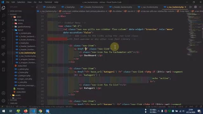Open the Explorer view in the activity bar
The width and height of the screenshot is (203, 114).
click(3, 8)
